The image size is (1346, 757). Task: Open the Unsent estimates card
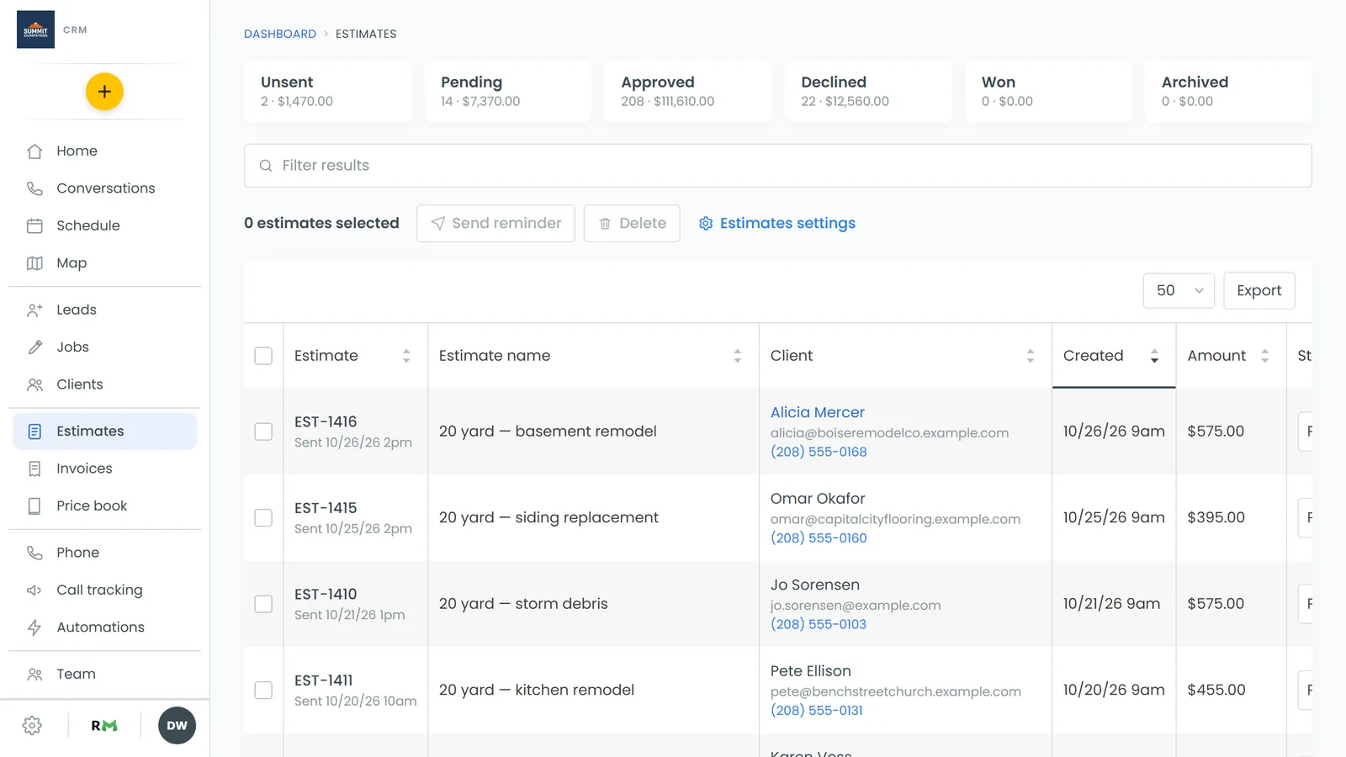(327, 91)
